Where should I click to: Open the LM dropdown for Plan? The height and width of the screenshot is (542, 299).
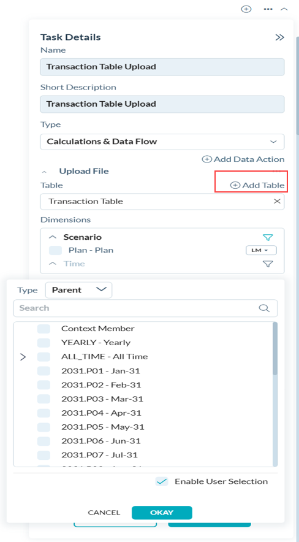[x=261, y=250]
